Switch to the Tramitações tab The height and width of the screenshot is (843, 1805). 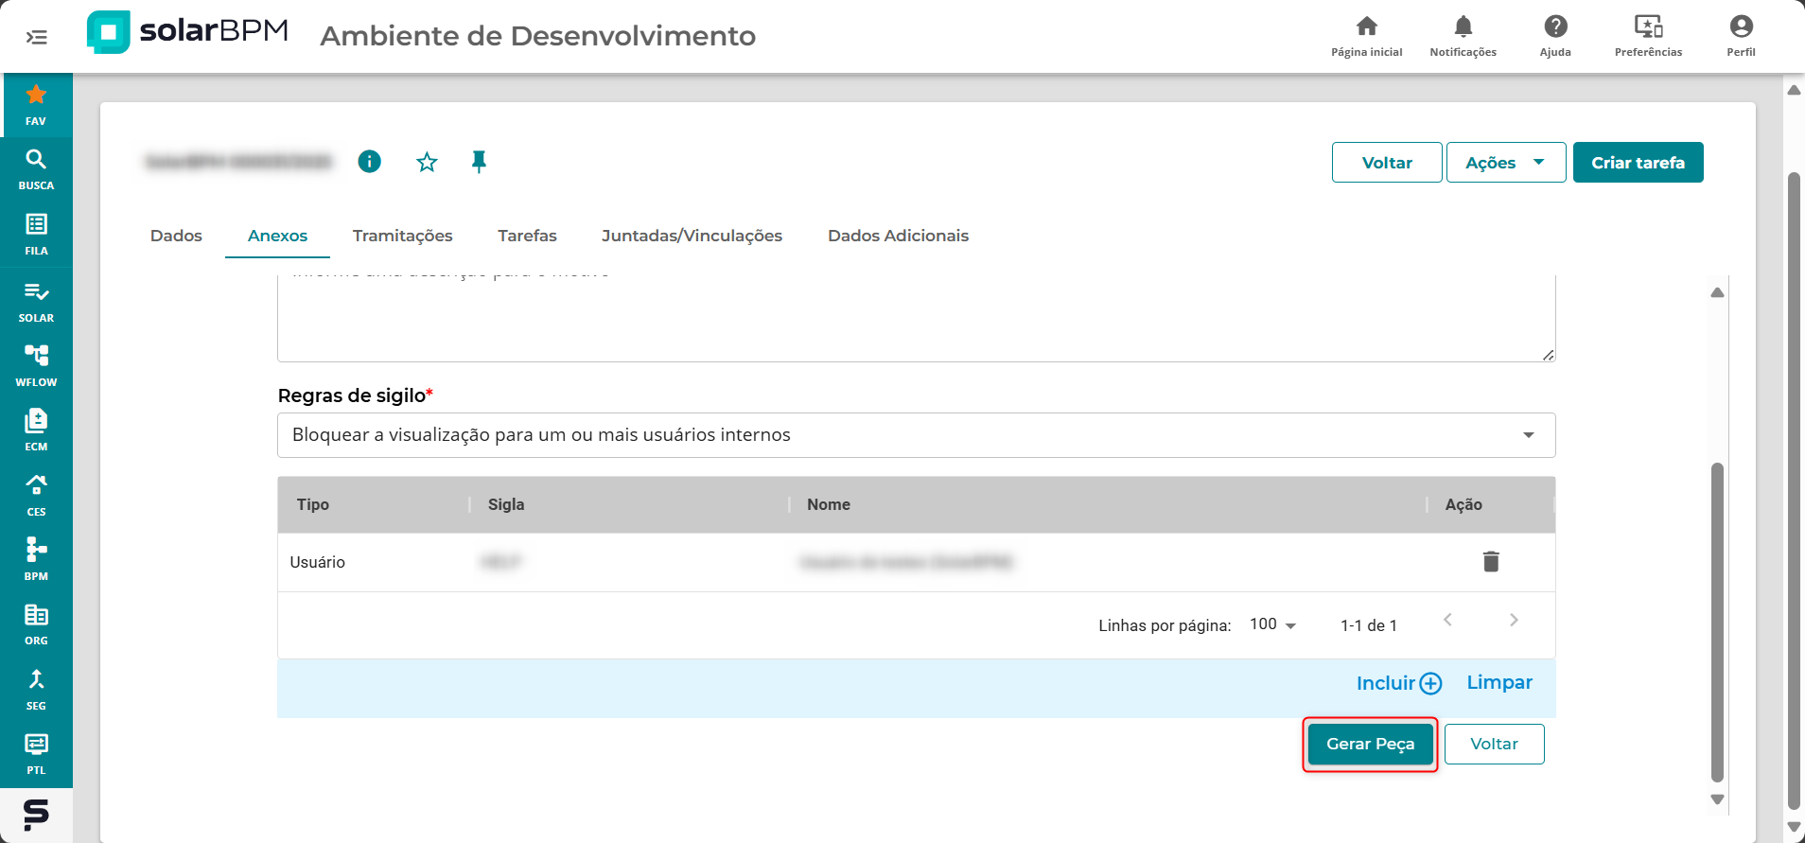(402, 236)
